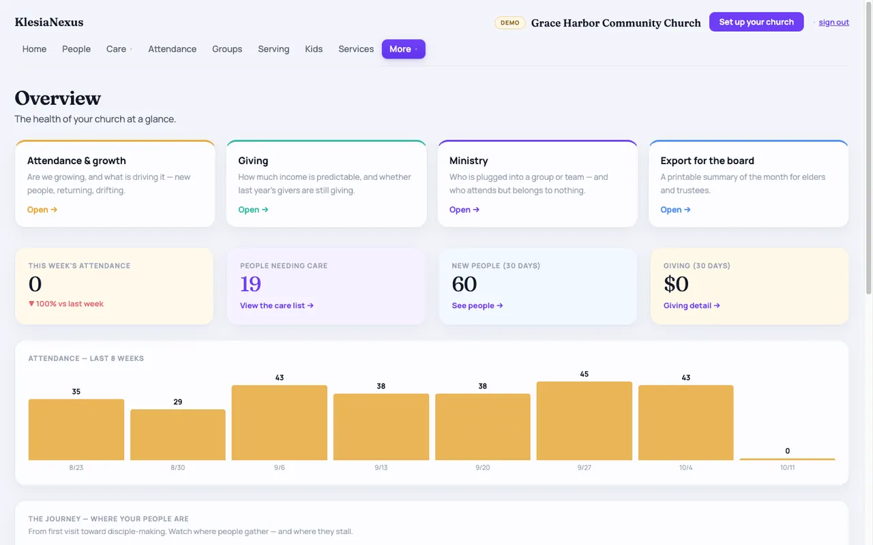Click the 100% vs last week indicator

[66, 304]
